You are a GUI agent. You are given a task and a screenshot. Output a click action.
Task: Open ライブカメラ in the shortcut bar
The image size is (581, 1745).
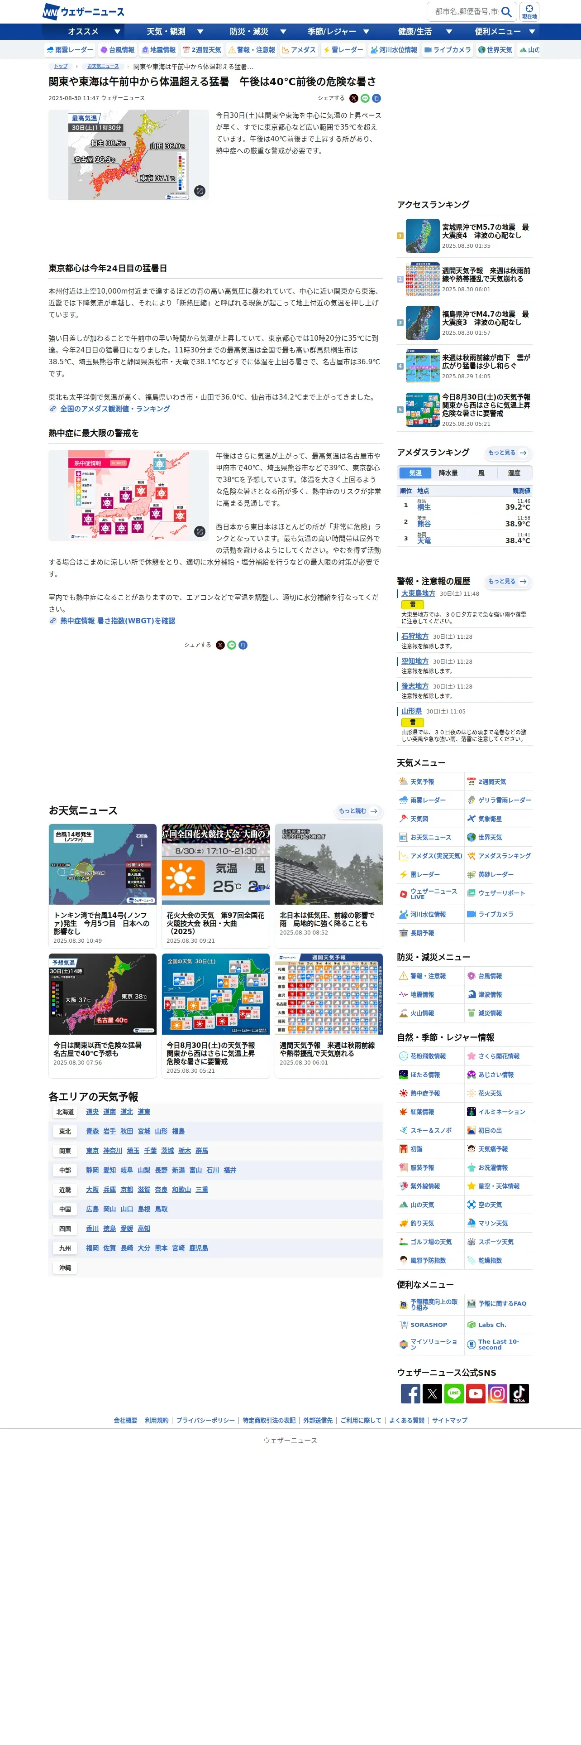pyautogui.click(x=448, y=49)
